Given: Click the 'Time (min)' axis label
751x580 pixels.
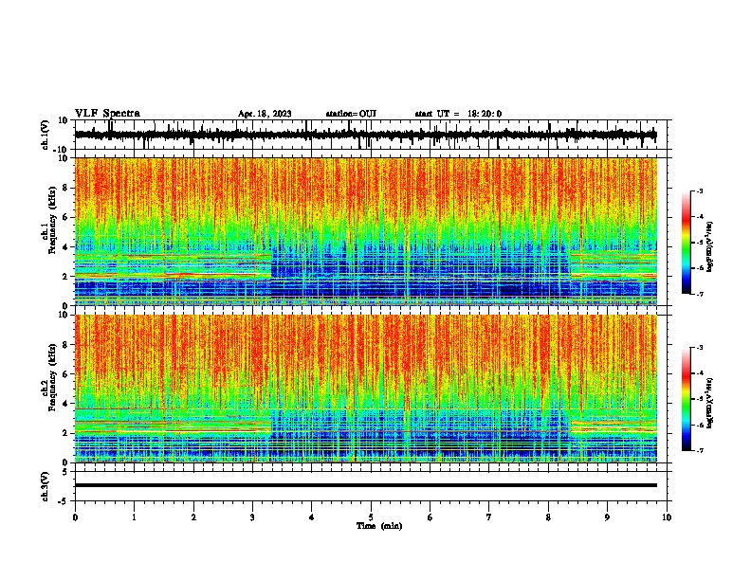Looking at the screenshot, I should click(x=379, y=526).
